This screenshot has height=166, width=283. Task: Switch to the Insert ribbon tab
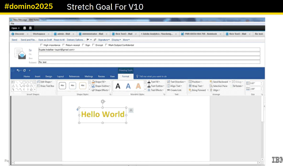[x=38, y=76]
